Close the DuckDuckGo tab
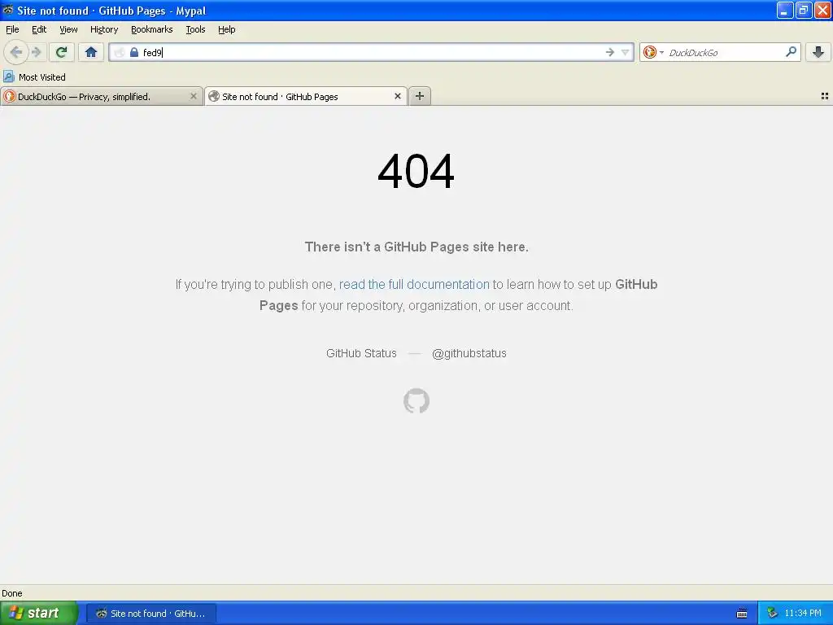The width and height of the screenshot is (833, 625). pyautogui.click(x=194, y=96)
